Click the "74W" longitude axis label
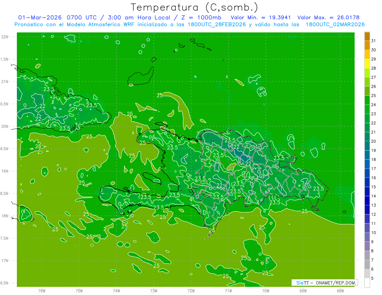 (x=117, y=291)
